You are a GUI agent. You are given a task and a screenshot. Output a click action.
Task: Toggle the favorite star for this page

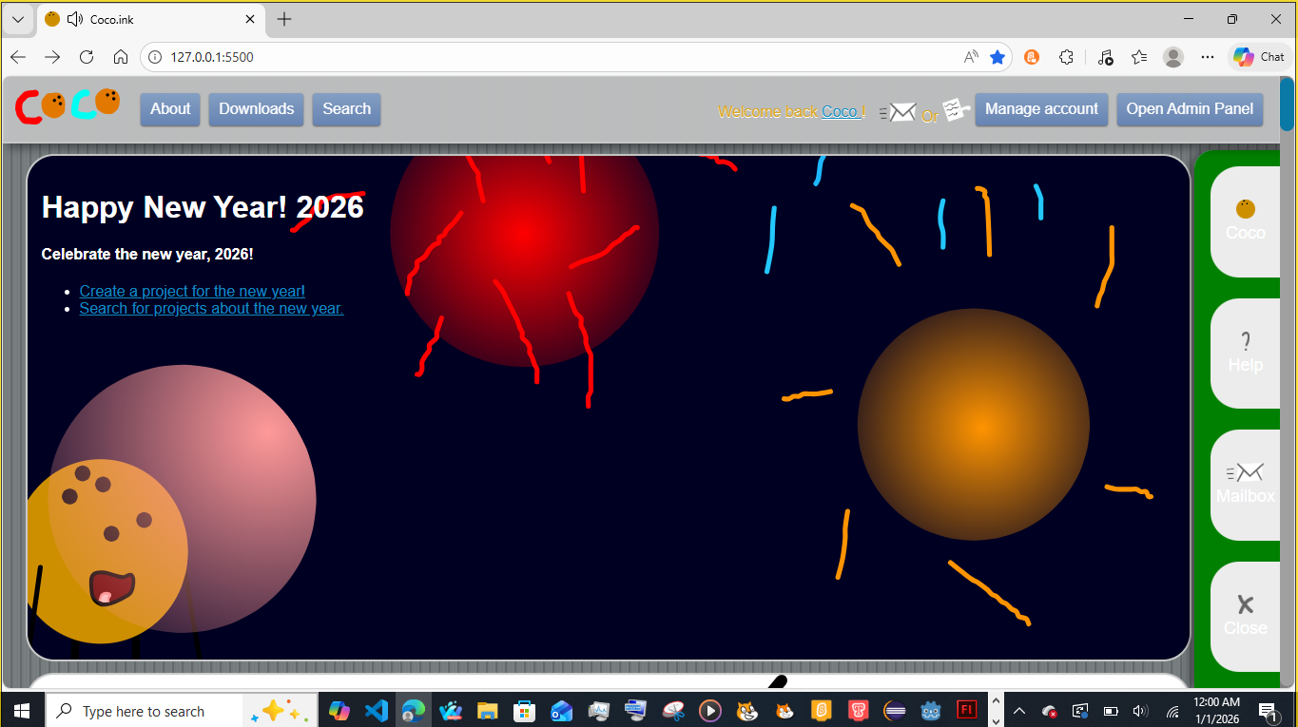pos(998,57)
